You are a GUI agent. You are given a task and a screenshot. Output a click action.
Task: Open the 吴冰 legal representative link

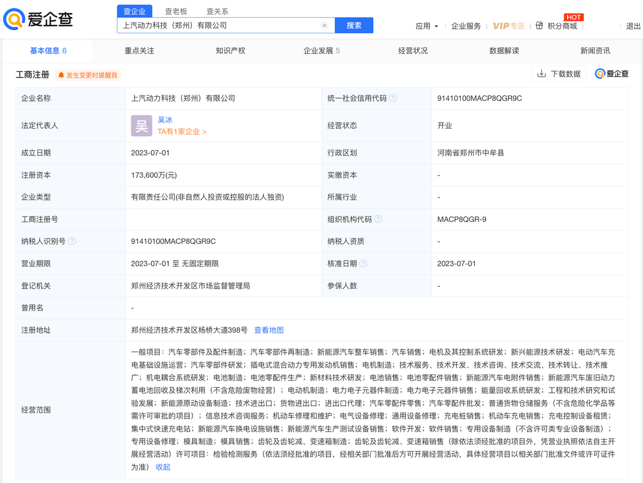point(165,120)
